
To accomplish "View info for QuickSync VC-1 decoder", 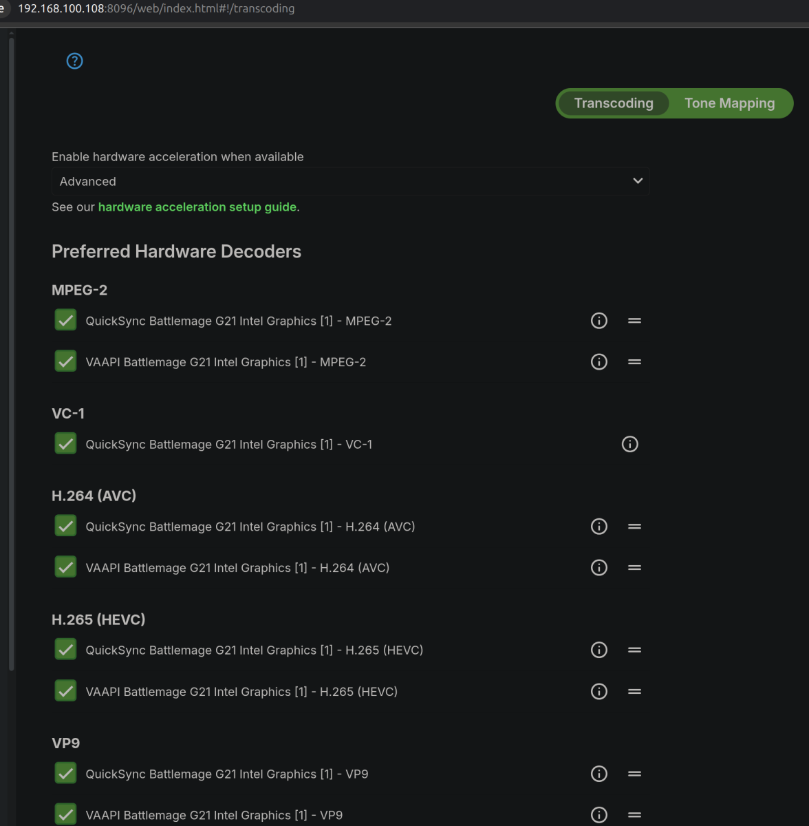I will coord(629,444).
